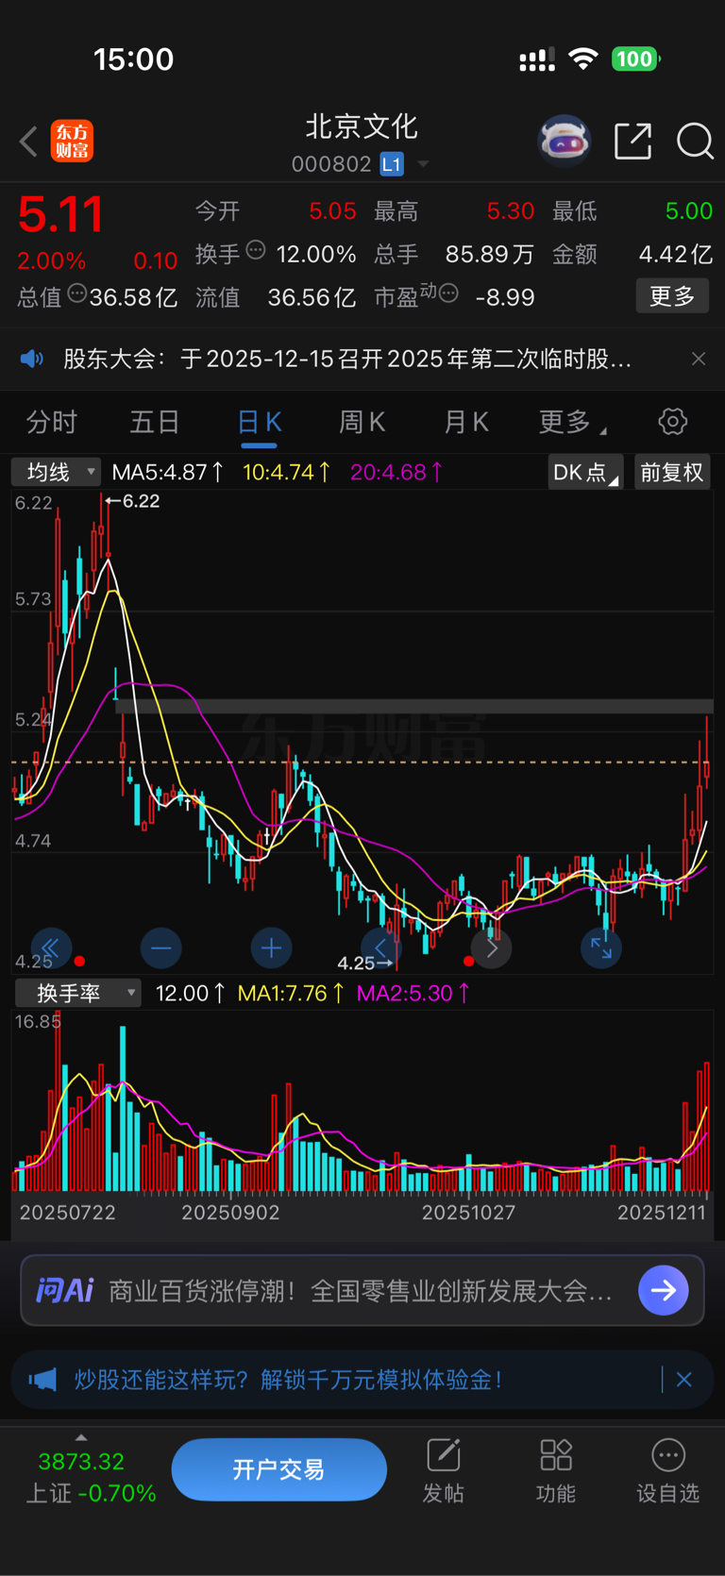The width and height of the screenshot is (725, 1576).
Task: Open the 股东大会 announcement text
Action: (347, 359)
